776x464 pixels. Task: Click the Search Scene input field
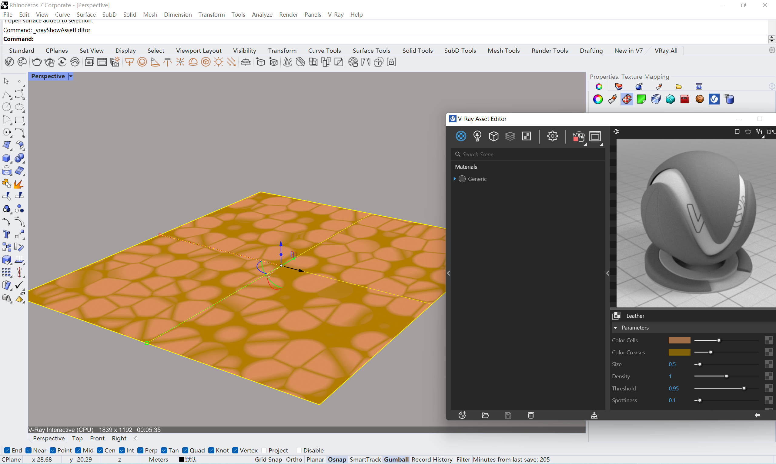(x=528, y=154)
